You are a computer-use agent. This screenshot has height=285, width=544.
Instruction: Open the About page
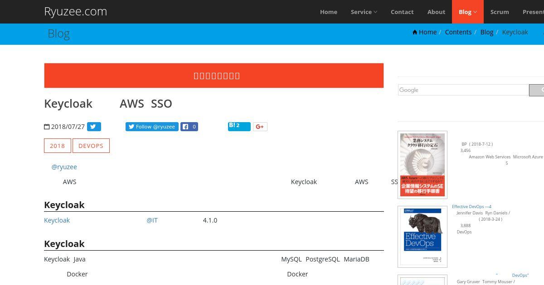436,12
